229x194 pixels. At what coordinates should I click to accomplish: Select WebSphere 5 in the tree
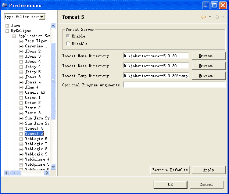37,164
